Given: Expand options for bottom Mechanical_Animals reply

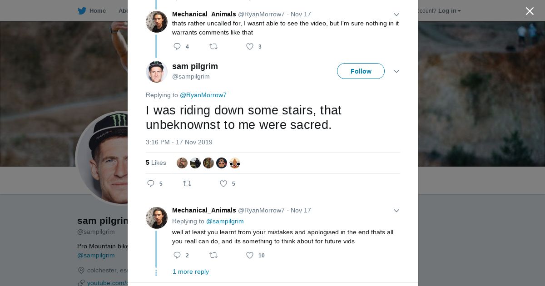Looking at the screenshot, I should click(396, 211).
